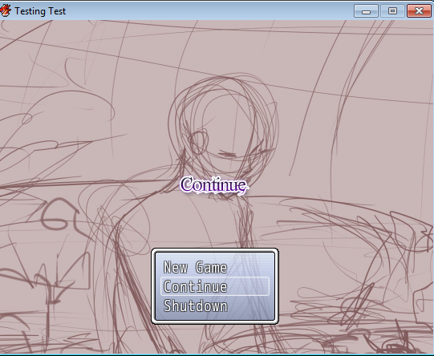Choose the highlighted Continue menu command
The height and width of the screenshot is (356, 434).
[215, 286]
